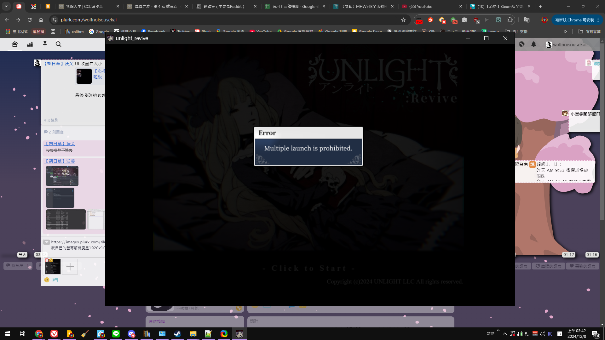Open the emoji picker in the Plurk reply box
The height and width of the screenshot is (340, 605).
47,280
